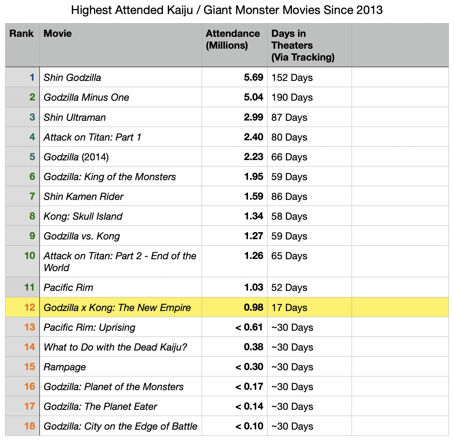The height and width of the screenshot is (440, 454).
Task: Click the 'Pacific Rim: Uprising' cell
Action: [121, 327]
